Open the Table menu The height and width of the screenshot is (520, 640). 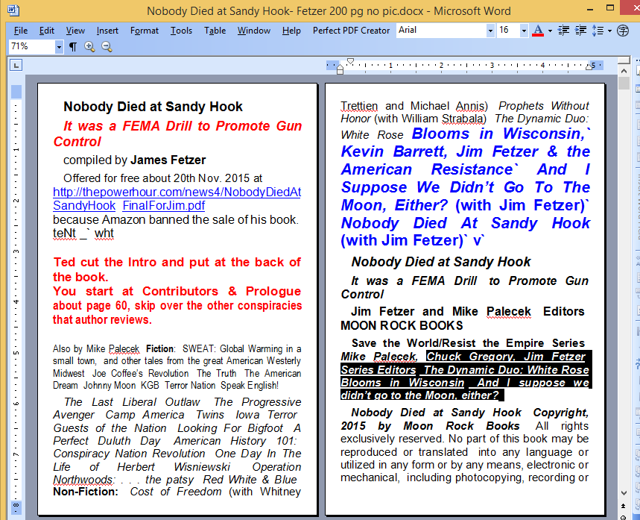coord(215,31)
